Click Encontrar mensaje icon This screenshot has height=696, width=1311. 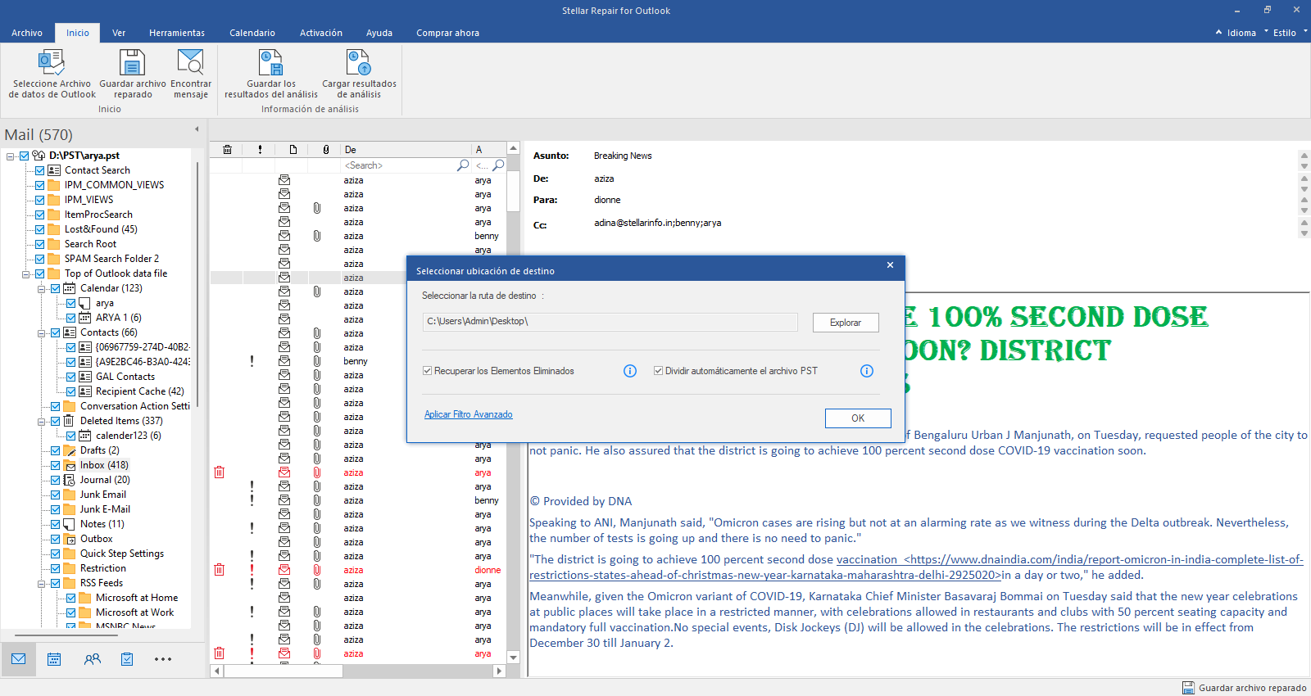[x=191, y=62]
